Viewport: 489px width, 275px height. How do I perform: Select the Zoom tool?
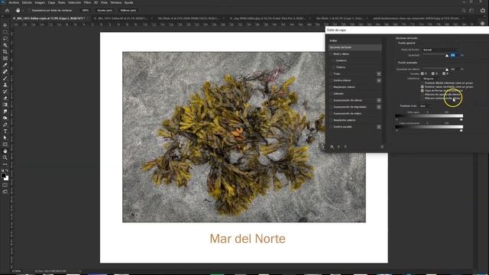pos(5,158)
